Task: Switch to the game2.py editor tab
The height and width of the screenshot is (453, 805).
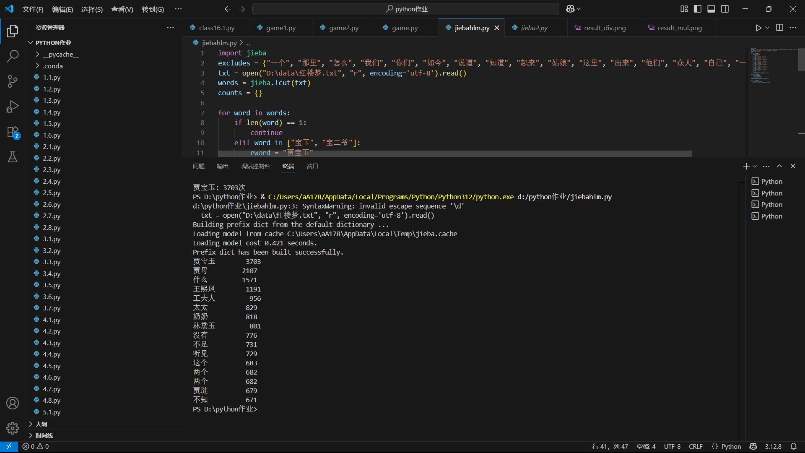Action: [x=343, y=28]
